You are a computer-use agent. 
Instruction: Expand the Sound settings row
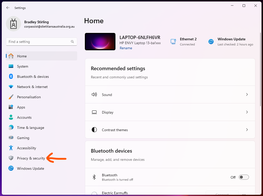click(x=170, y=95)
